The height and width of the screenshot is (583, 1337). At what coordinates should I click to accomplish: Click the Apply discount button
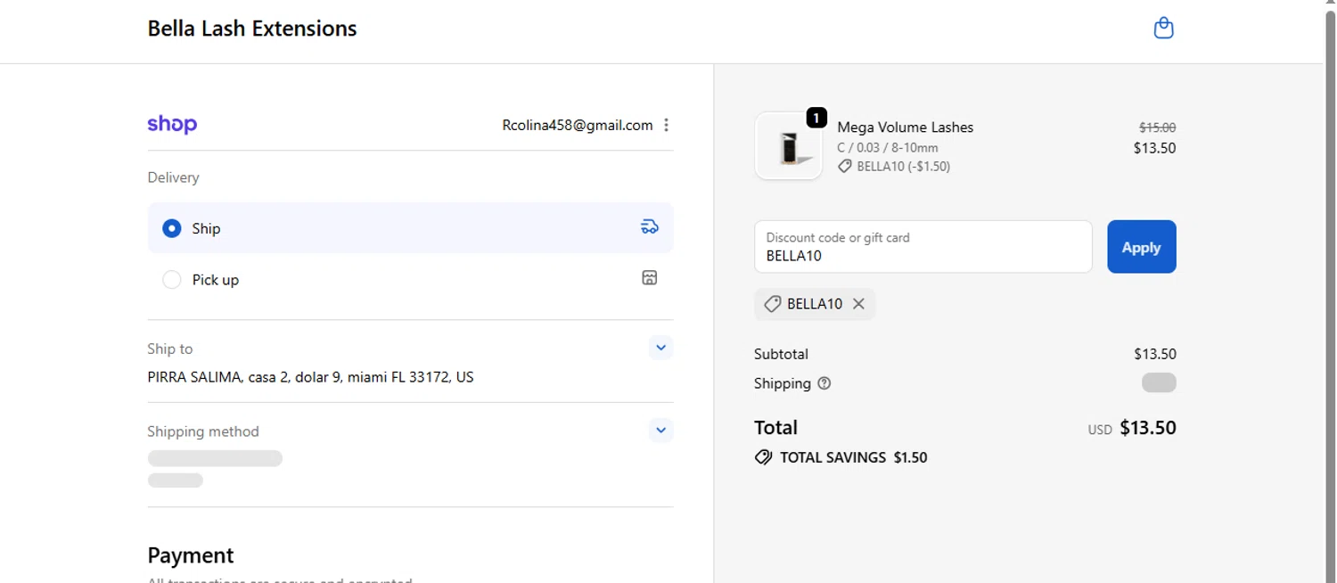[1141, 247]
